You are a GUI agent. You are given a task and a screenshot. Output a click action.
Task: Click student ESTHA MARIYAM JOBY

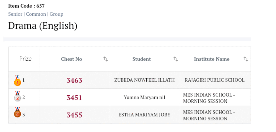coord(144,115)
